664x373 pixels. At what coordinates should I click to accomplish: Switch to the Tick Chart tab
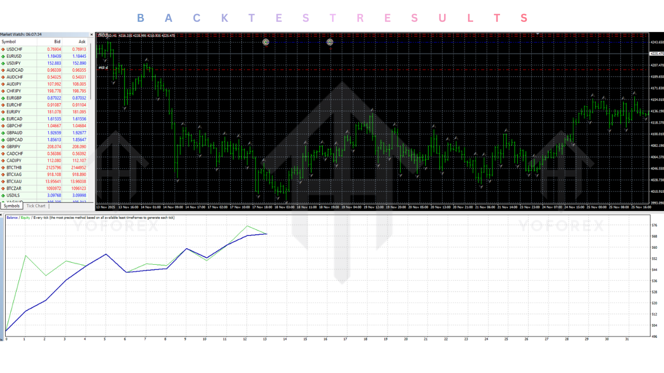tap(35, 206)
